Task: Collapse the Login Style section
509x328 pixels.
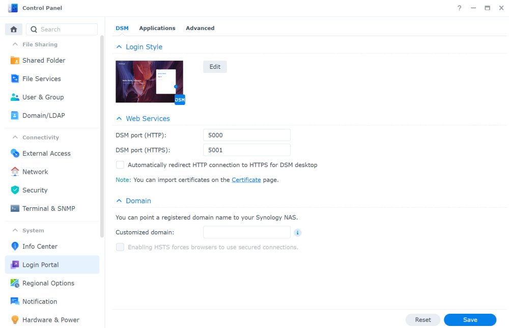Action: [x=119, y=47]
